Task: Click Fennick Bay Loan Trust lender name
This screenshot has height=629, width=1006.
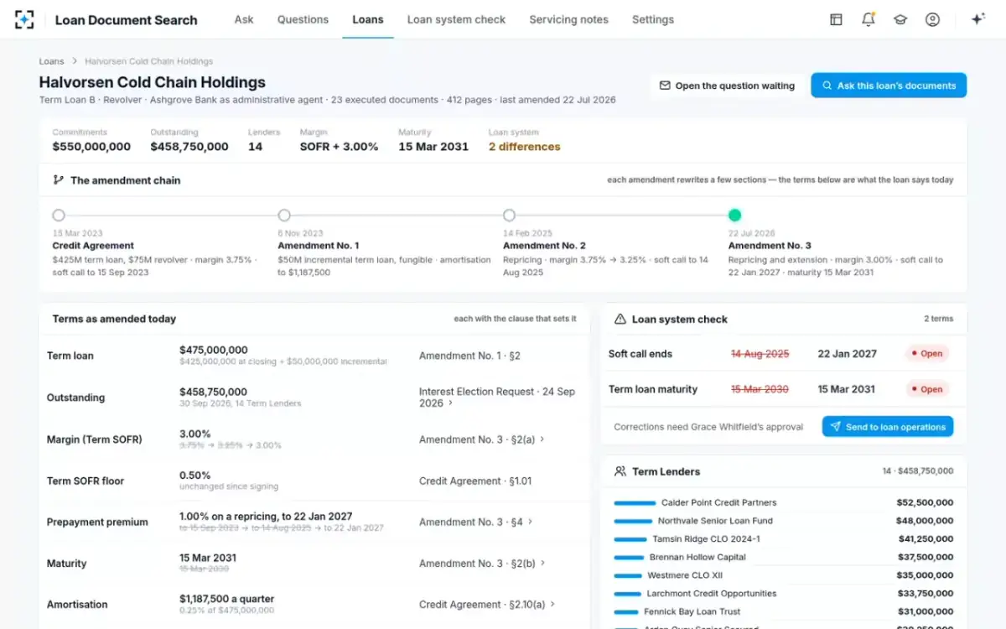Action: click(x=692, y=611)
